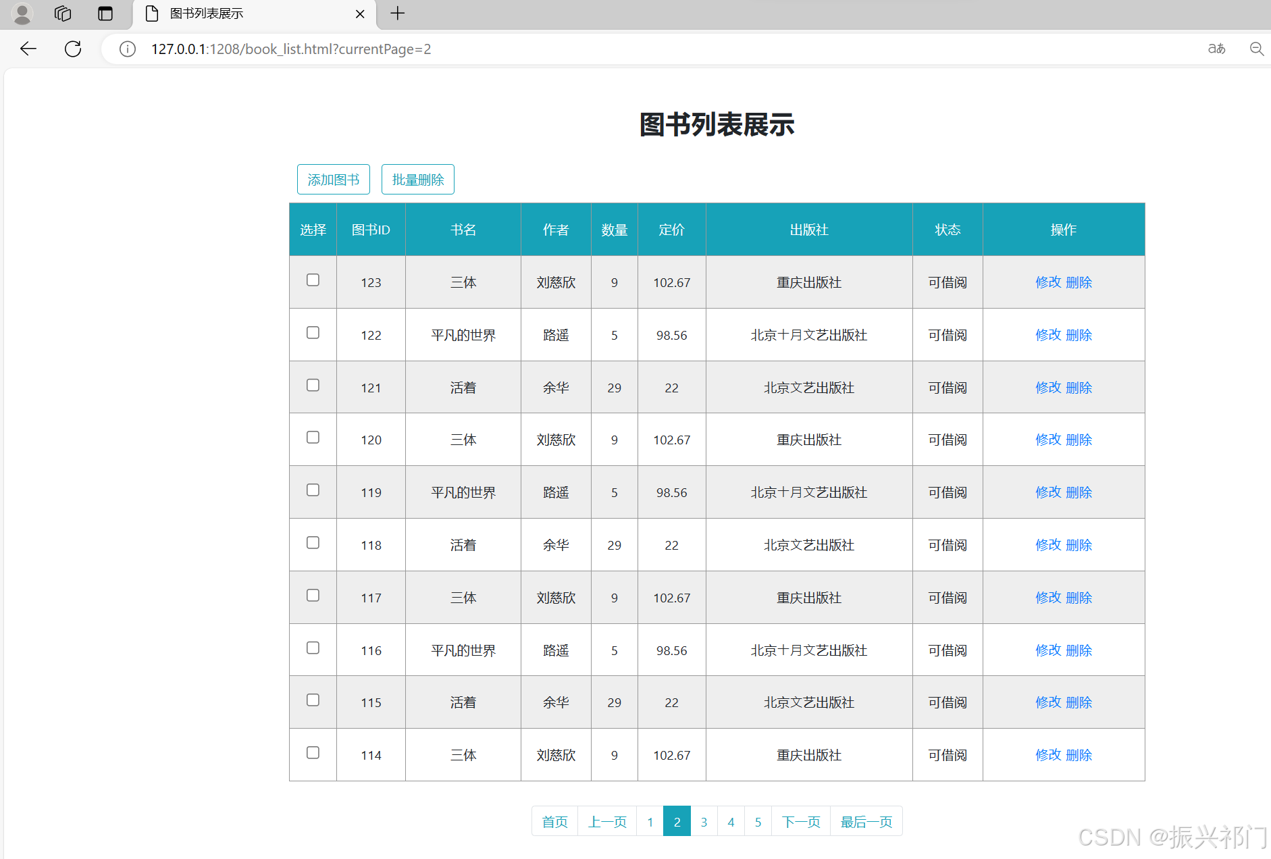Click 删除 for book 115
1271x859 pixels.
click(x=1079, y=702)
